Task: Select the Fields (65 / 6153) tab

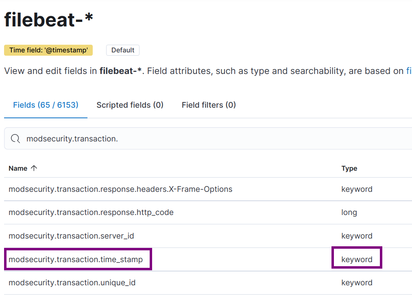Action: [x=45, y=105]
